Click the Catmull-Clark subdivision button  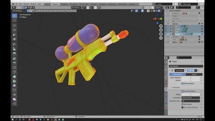tap(177, 74)
